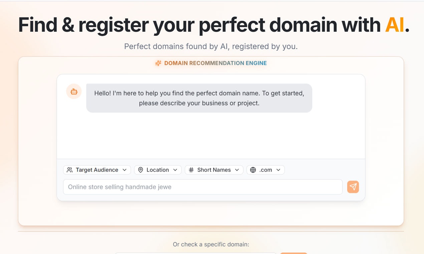Click the globe icon next to .com
Screen dimensions: 424x254
pyautogui.click(x=254, y=170)
